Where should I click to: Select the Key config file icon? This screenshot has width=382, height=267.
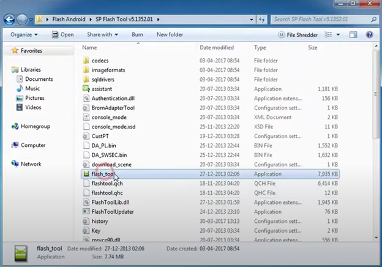click(86, 230)
